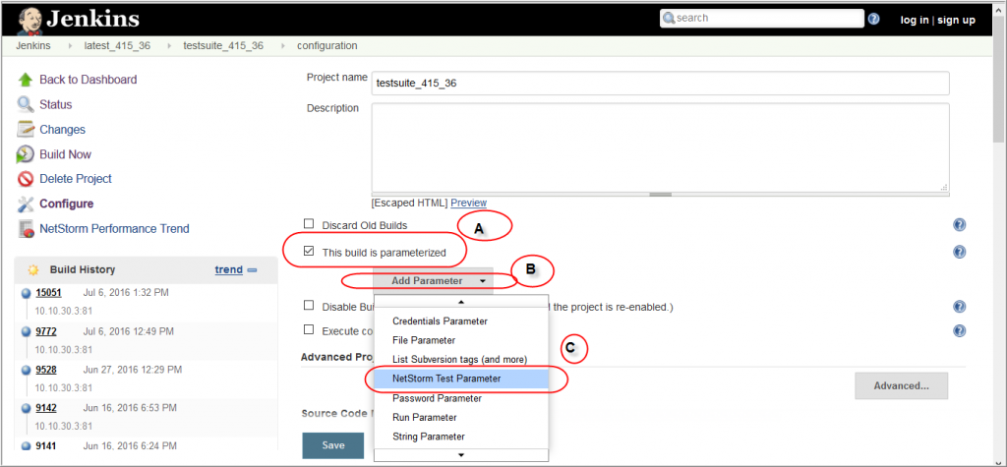Click the blue status ball for build 15051
Screen dimensions: 1007x467
coord(27,294)
